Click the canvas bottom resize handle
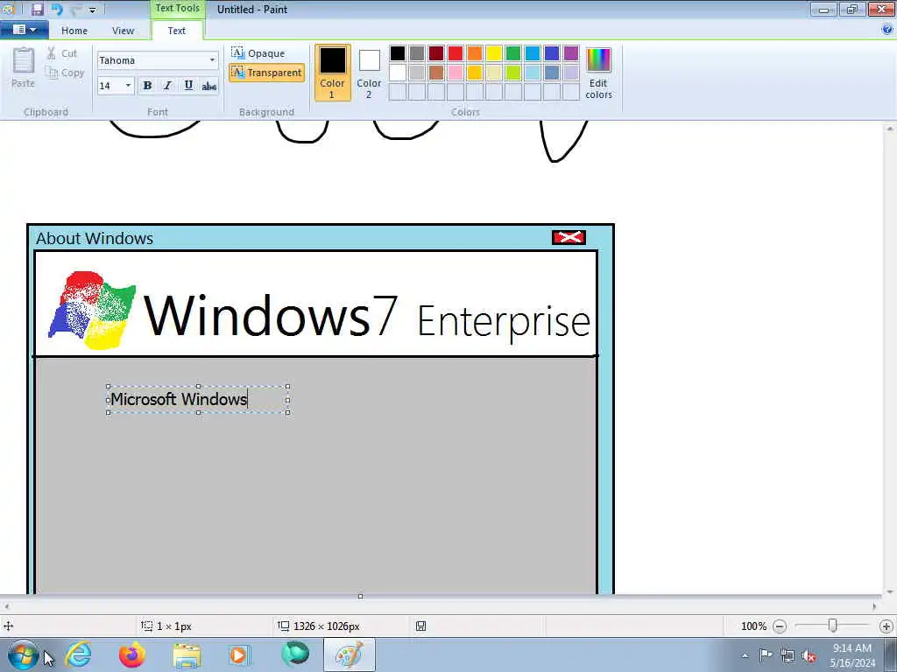The width and height of the screenshot is (897, 672). 360,597
